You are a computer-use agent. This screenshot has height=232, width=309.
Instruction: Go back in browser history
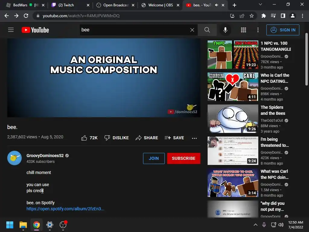pyautogui.click(x=7, y=16)
